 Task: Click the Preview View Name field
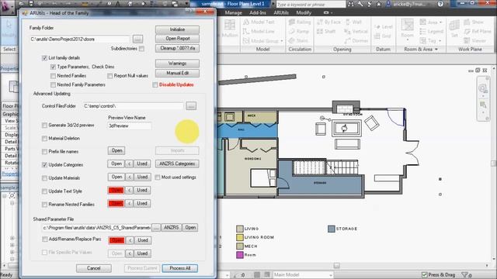[x=130, y=126]
